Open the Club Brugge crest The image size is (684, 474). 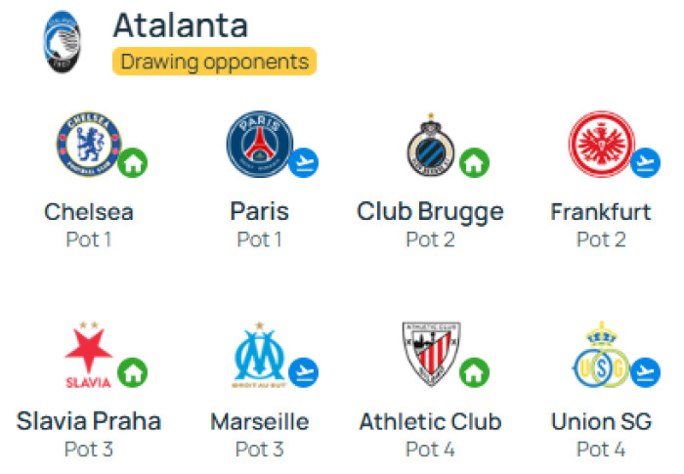coord(431,145)
